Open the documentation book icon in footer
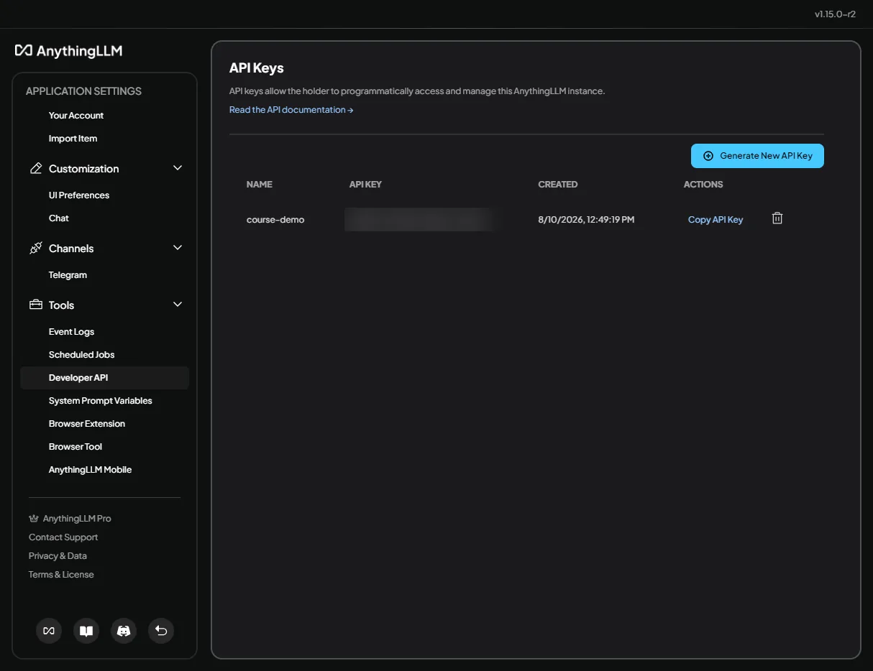 (x=86, y=631)
